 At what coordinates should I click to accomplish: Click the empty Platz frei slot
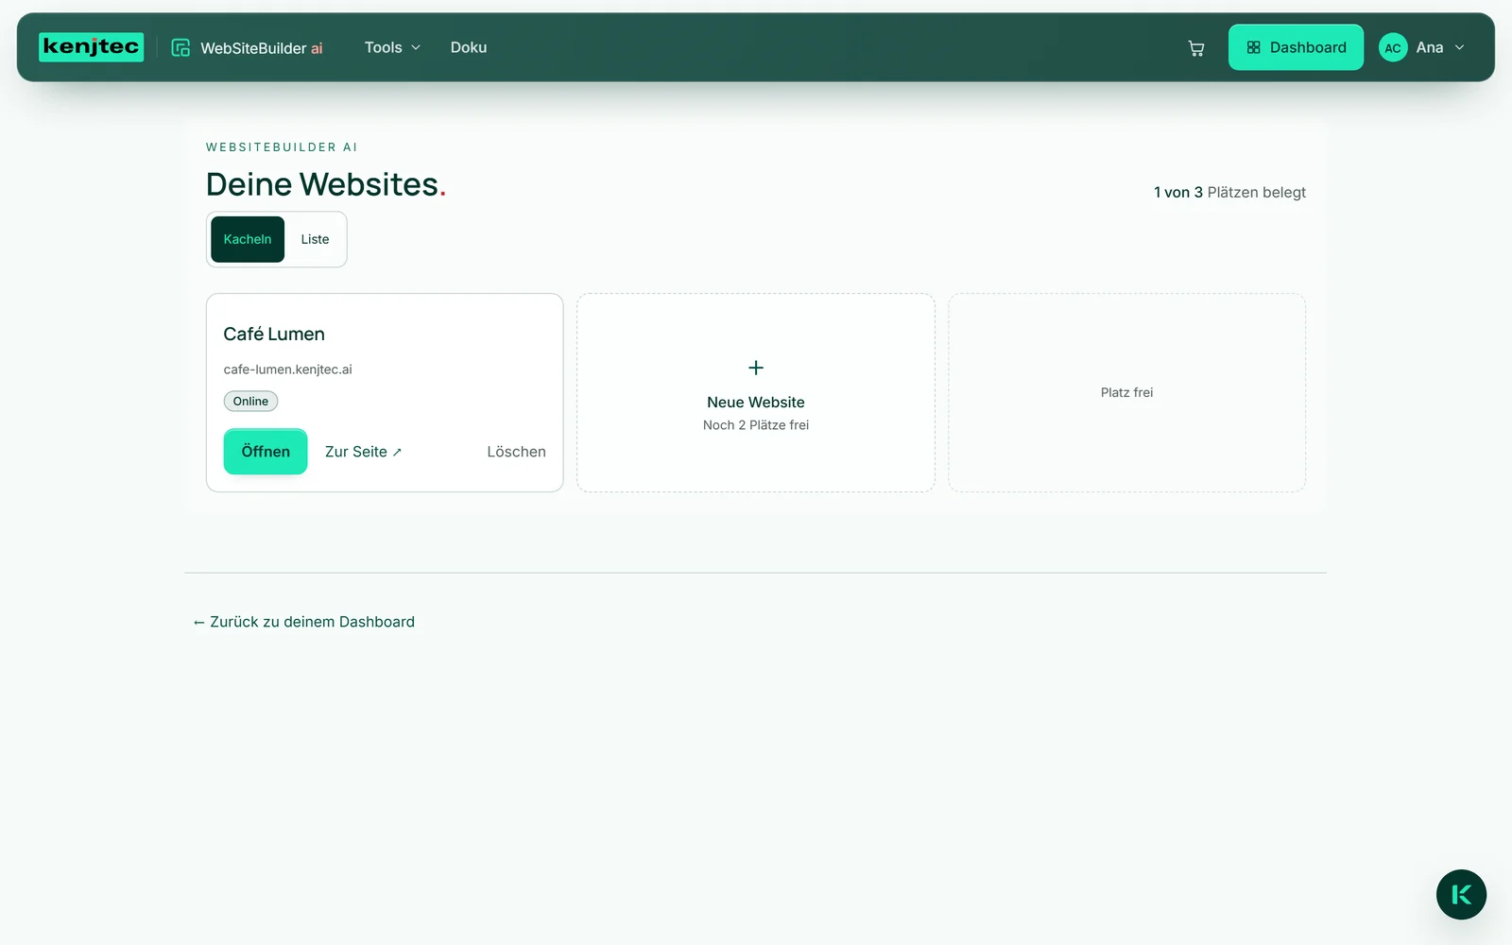(1126, 392)
